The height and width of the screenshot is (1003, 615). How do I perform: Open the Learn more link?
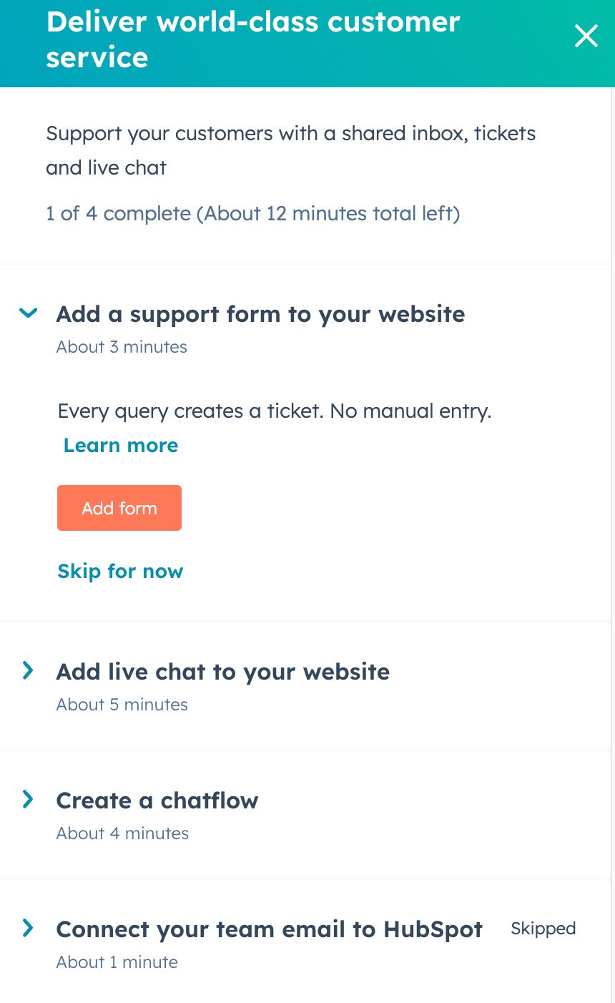[x=120, y=445]
